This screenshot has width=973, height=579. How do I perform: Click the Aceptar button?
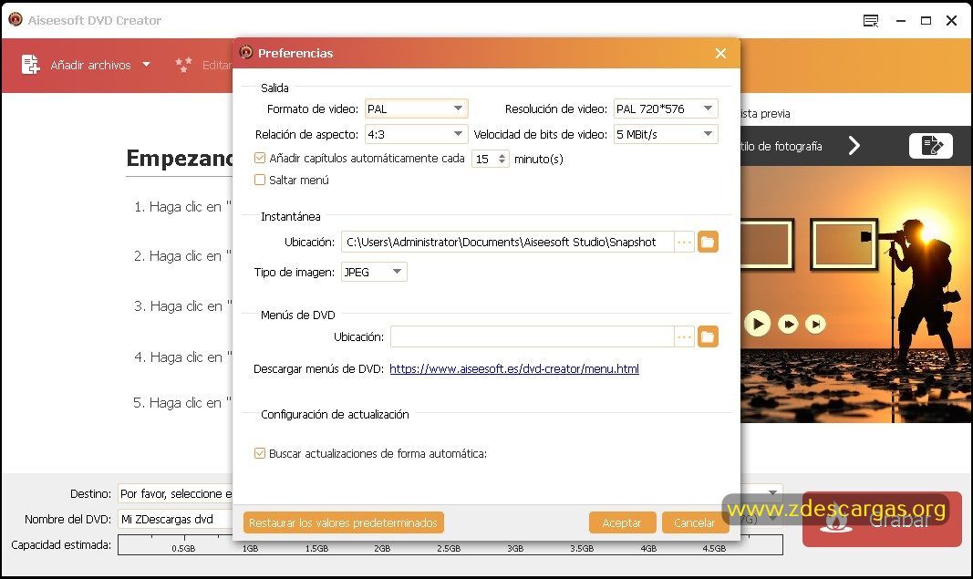point(622,522)
